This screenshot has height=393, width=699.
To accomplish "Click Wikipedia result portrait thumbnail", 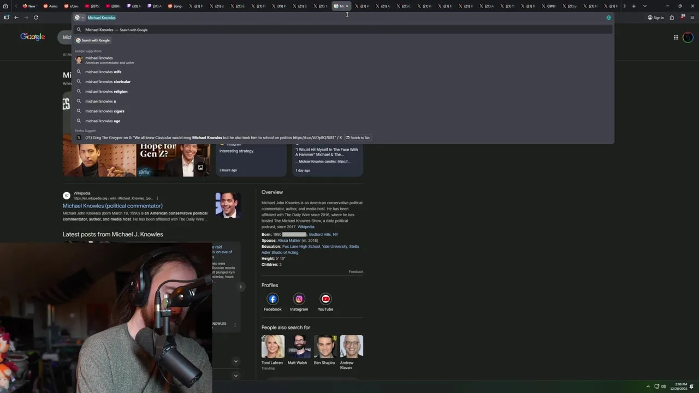I will click(x=228, y=205).
